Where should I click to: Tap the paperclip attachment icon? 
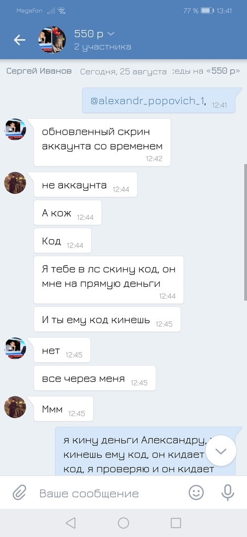pos(19,494)
